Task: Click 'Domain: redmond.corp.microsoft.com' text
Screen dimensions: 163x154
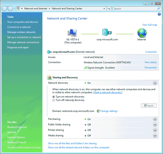Action: 73,111
